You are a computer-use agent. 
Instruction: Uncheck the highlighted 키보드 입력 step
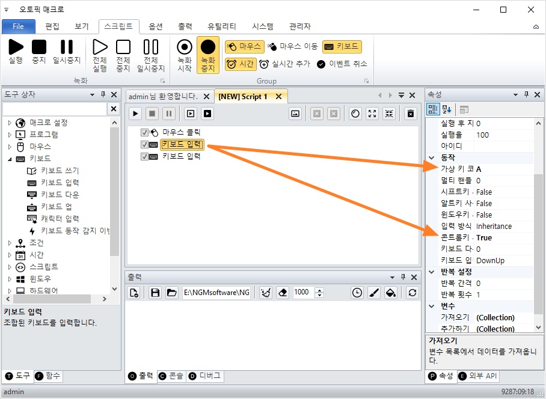[144, 144]
